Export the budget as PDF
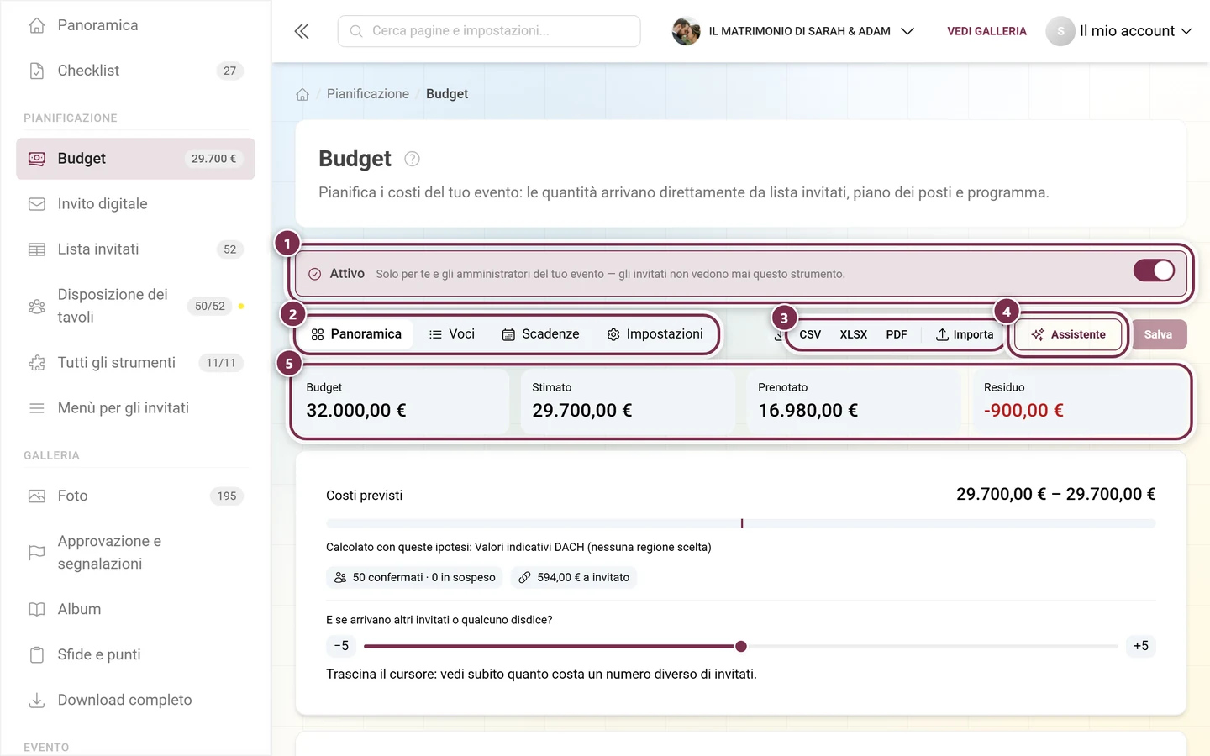 (x=897, y=334)
